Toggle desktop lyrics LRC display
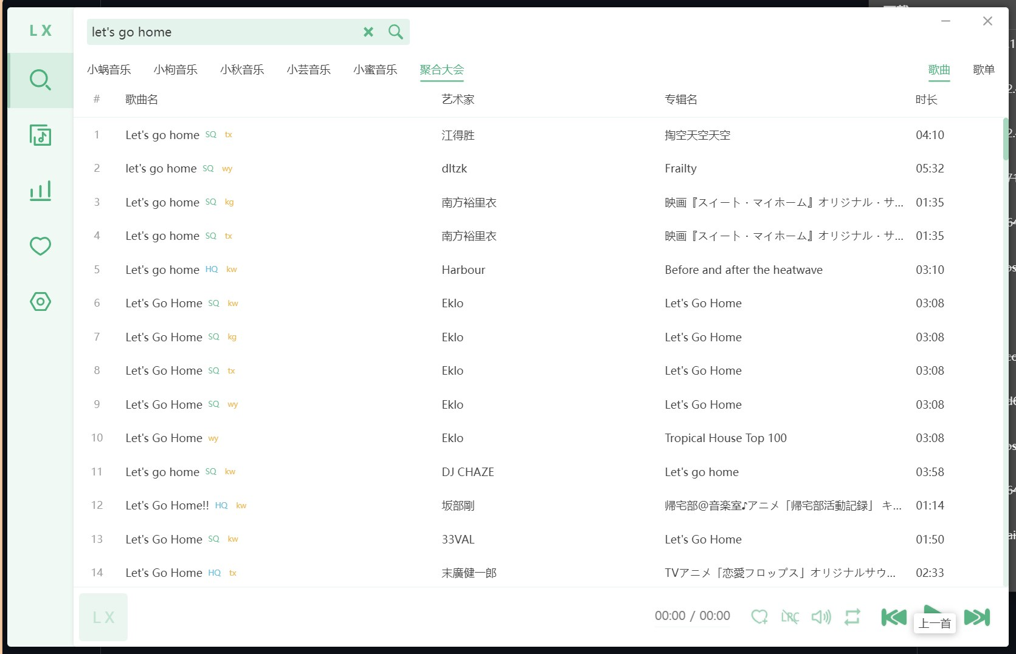Screen dimensions: 1016x654 click(x=790, y=617)
